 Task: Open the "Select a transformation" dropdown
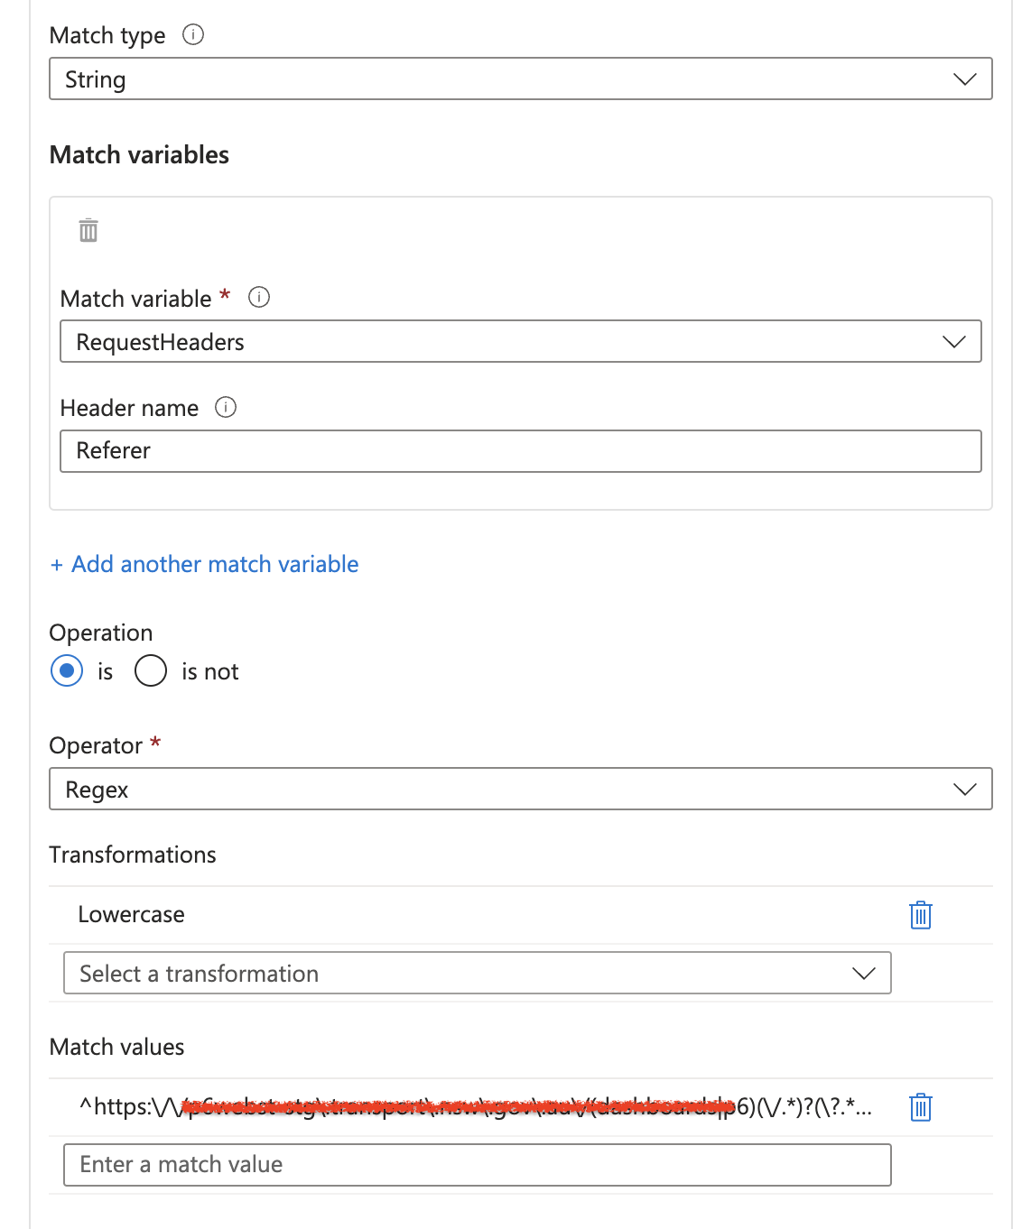coord(477,974)
